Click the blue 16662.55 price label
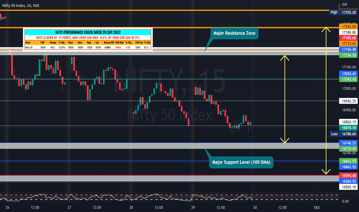 click(348, 167)
